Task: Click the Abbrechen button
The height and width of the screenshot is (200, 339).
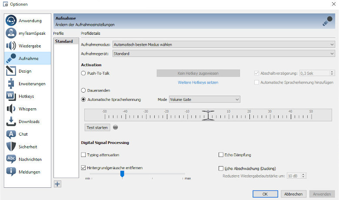Action: 293,194
